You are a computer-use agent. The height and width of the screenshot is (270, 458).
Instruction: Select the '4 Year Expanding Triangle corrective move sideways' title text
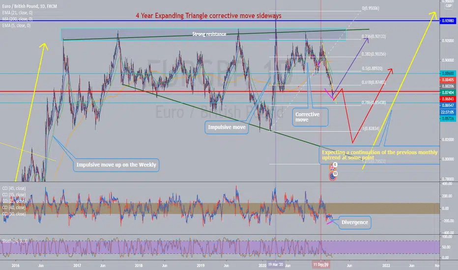208,16
